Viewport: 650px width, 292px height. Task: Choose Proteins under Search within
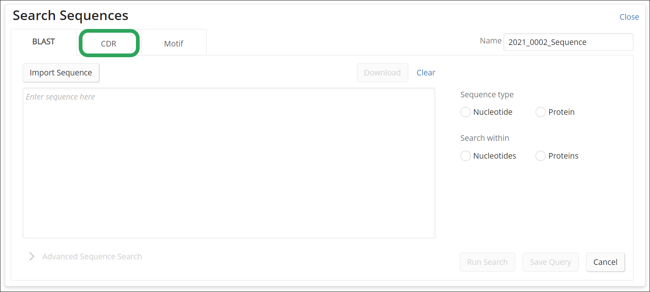coord(540,156)
